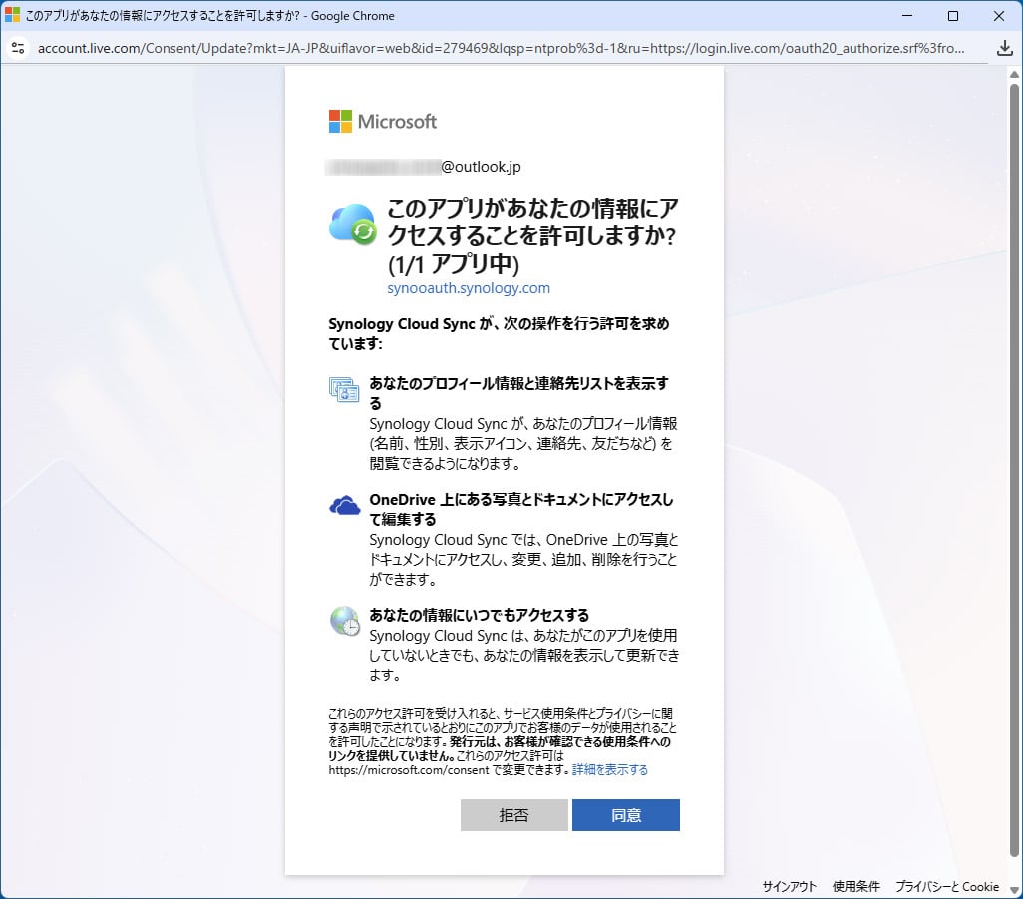Image resolution: width=1023 pixels, height=899 pixels.
Task: Open the プライバシーと Cookie footer link
Action: click(946, 886)
